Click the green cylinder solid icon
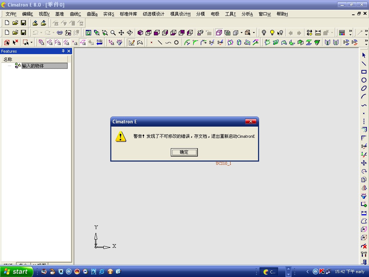This screenshot has width=369, height=277. click(x=239, y=43)
